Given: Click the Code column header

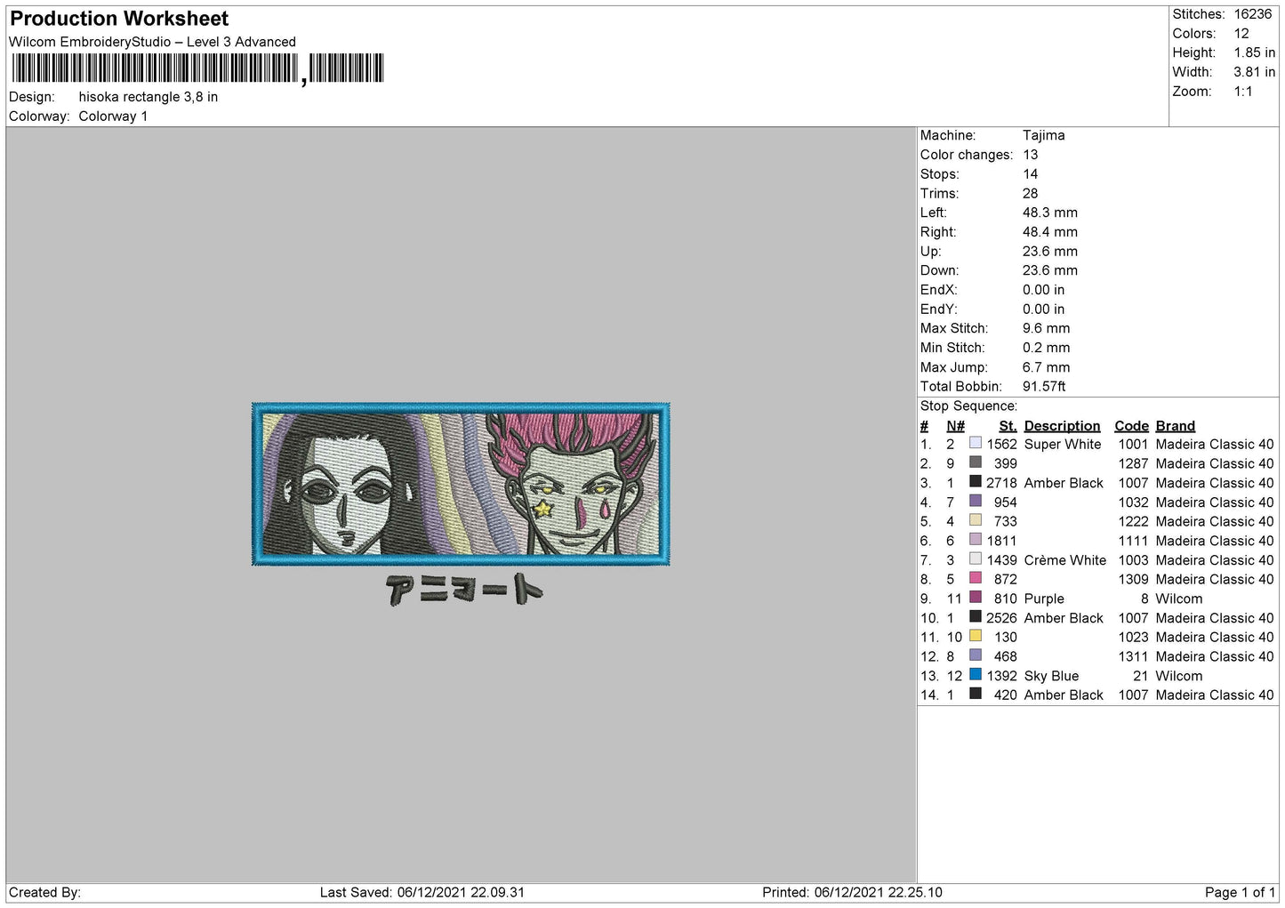Looking at the screenshot, I should click(x=1131, y=426).
